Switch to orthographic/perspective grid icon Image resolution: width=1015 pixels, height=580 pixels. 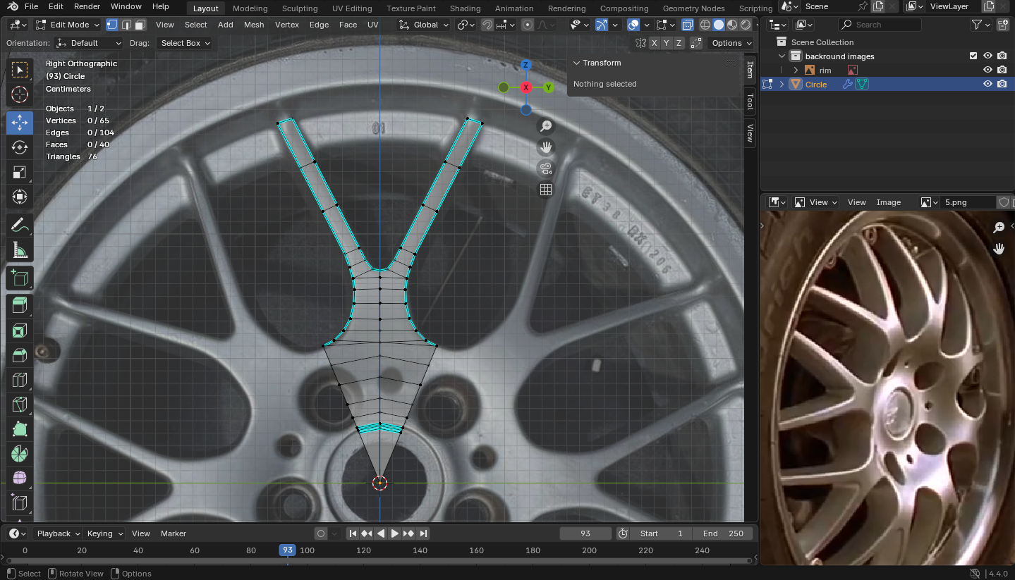pos(545,190)
